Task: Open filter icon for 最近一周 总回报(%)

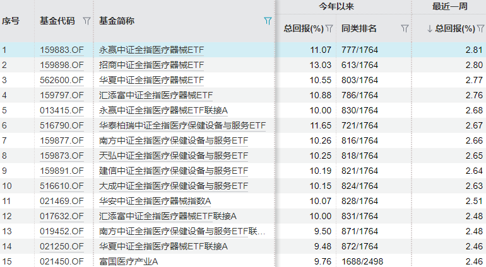Action: pyautogui.click(x=480, y=29)
